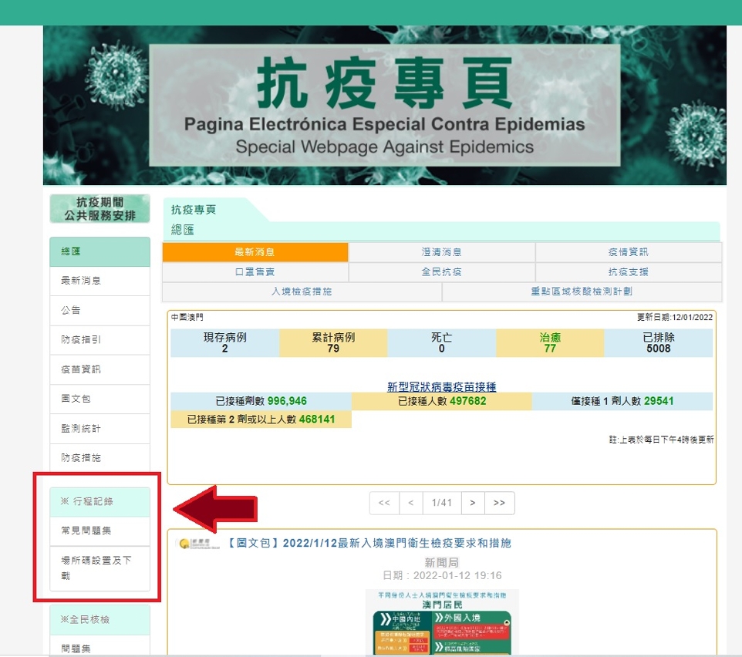The width and height of the screenshot is (742, 657).
Task: Open 入境檢疫措施 tab
Action: point(302,292)
